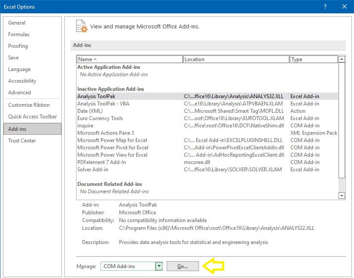354x278 pixels.
Task: Click the add-ins list vertical scrollbar thumb
Action: pos(342,120)
